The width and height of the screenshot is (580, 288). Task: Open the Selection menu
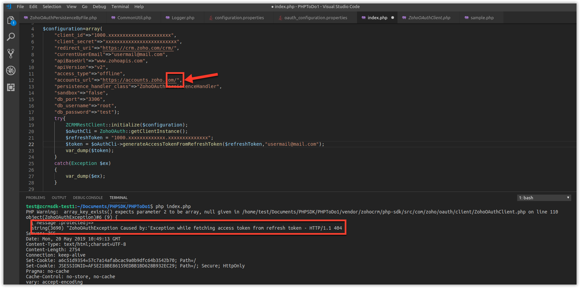[x=52, y=6]
